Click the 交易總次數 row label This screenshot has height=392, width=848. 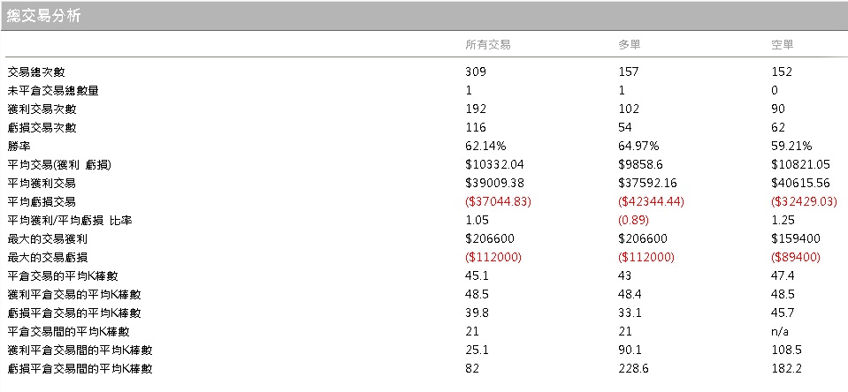tap(36, 72)
